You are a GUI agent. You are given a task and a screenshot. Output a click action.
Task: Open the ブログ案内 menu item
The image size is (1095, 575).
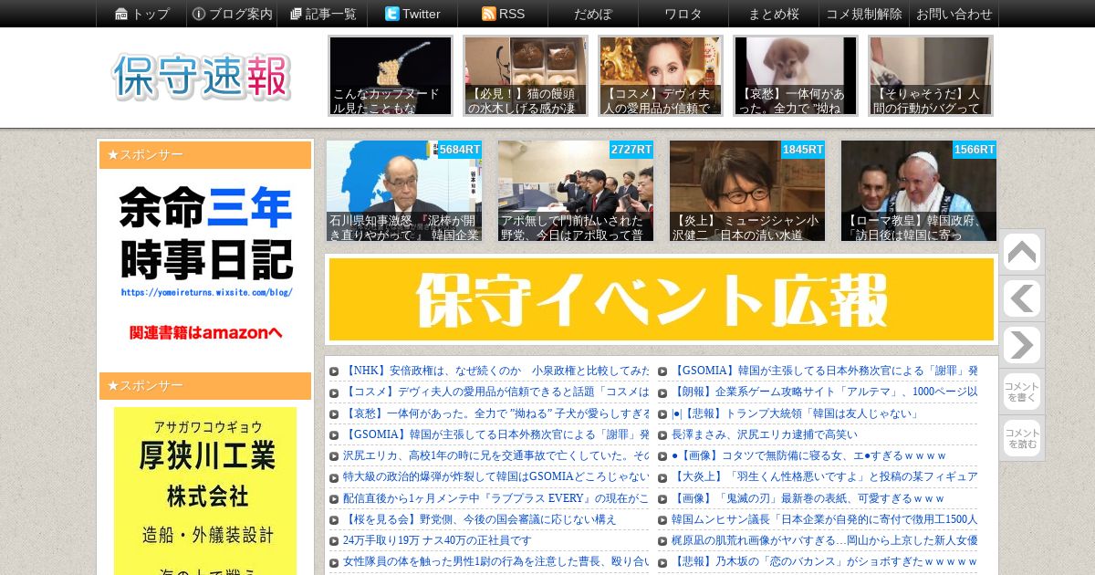(232, 14)
